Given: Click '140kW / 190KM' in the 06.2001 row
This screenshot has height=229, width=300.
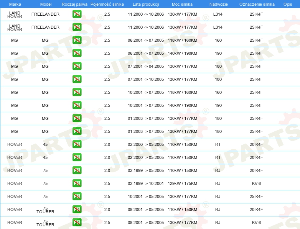Looking at the screenshot, I should click(x=182, y=53).
